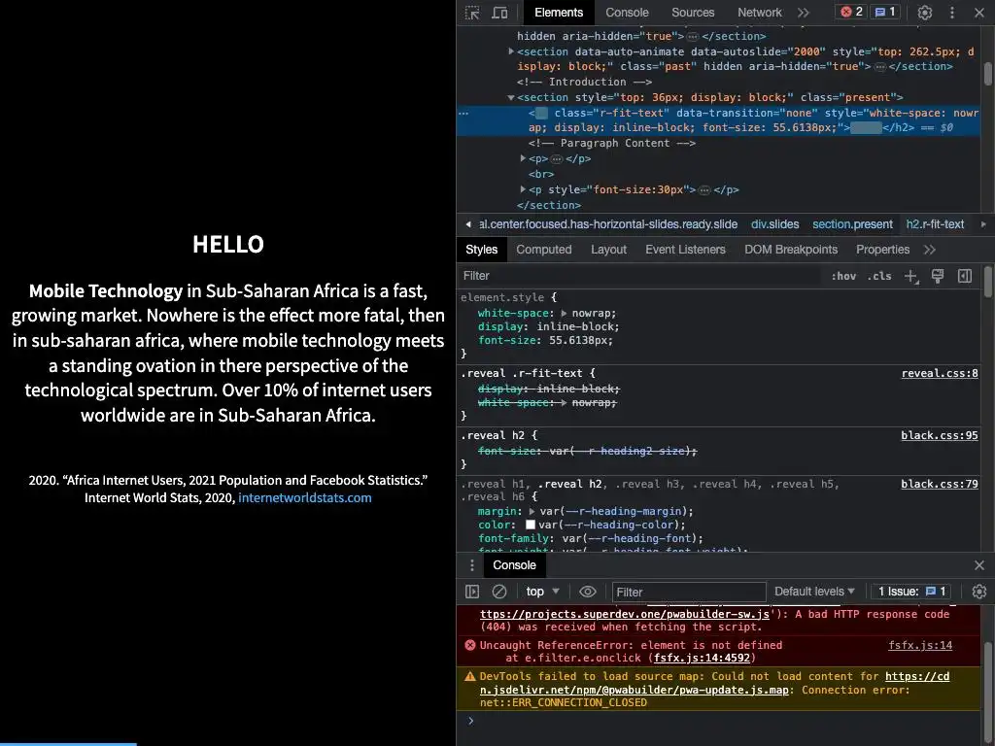Image resolution: width=995 pixels, height=746 pixels.
Task: Open the Default levels dropdown
Action: 814,592
